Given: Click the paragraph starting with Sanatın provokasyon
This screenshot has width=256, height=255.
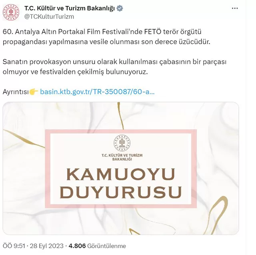Looking at the screenshot, I should pos(114,66).
